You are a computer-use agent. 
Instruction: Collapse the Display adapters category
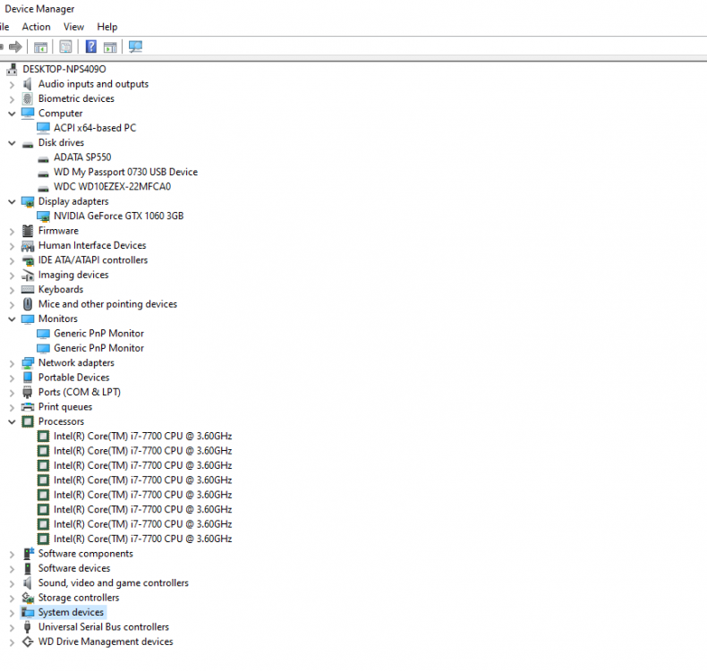tap(13, 201)
